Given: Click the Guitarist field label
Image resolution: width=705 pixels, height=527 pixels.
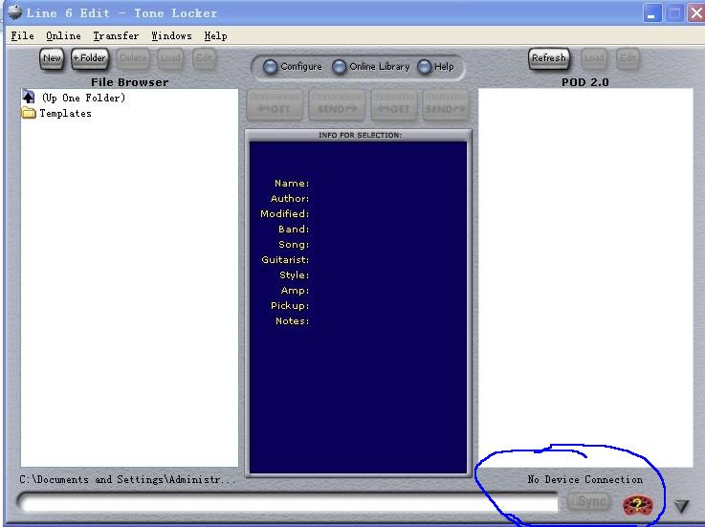Looking at the screenshot, I should point(285,260).
